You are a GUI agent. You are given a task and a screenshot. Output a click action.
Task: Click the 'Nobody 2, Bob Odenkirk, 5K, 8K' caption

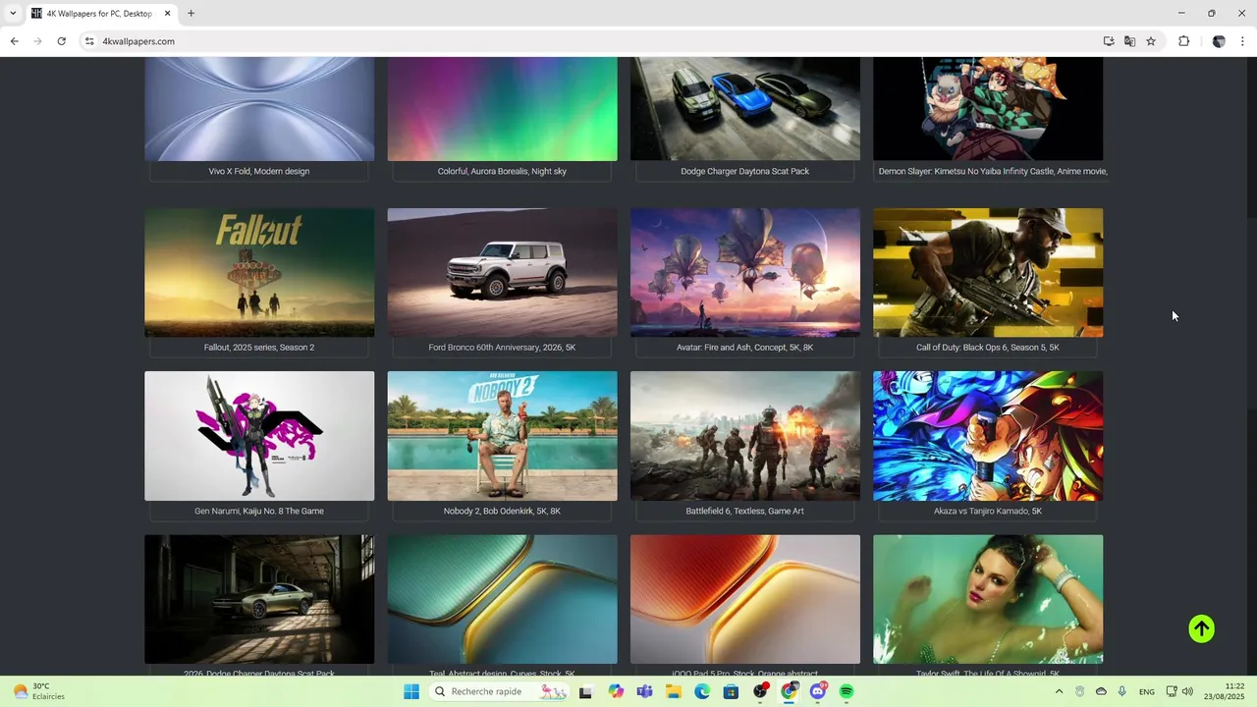[502, 511]
